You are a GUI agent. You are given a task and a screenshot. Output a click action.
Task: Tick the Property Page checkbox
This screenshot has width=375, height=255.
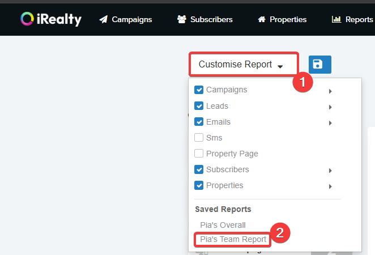(x=199, y=154)
